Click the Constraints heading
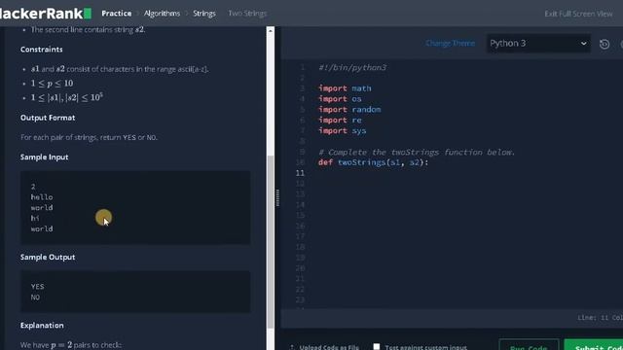The width and height of the screenshot is (623, 350). click(41, 50)
